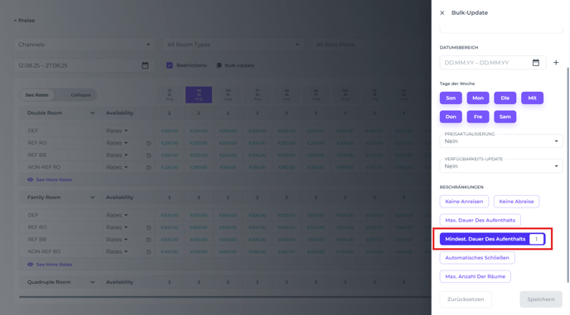Toggle Mindest. Dauer Des Aufenthalts restriction

(x=485, y=239)
